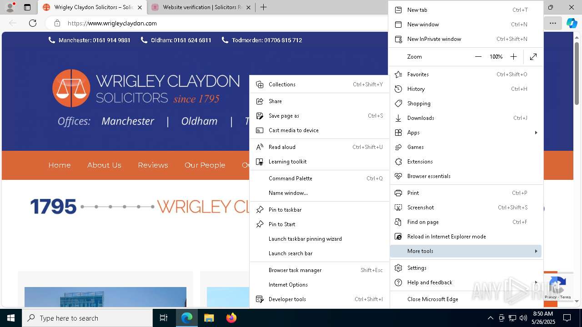Click the Copilot icon in toolbar
This screenshot has height=327, width=582.
tap(572, 23)
